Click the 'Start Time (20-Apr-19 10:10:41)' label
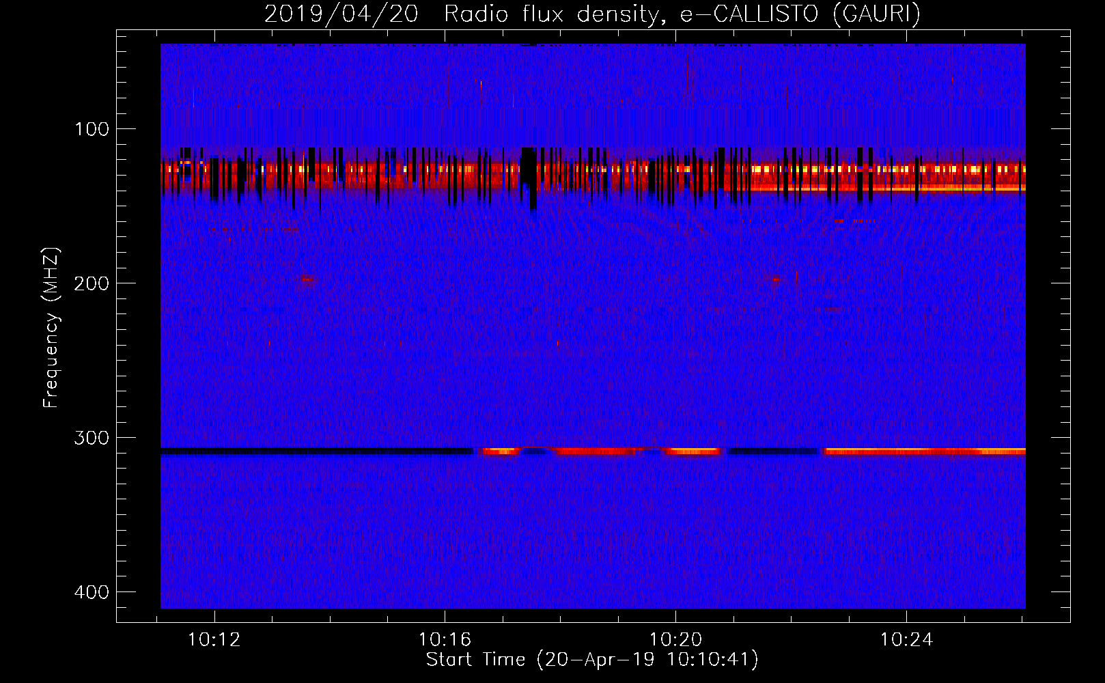Viewport: 1105px width, 683px height. [593, 659]
